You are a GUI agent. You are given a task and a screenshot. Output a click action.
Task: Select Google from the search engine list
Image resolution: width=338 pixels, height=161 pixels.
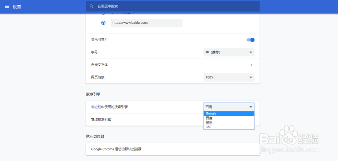229,114
